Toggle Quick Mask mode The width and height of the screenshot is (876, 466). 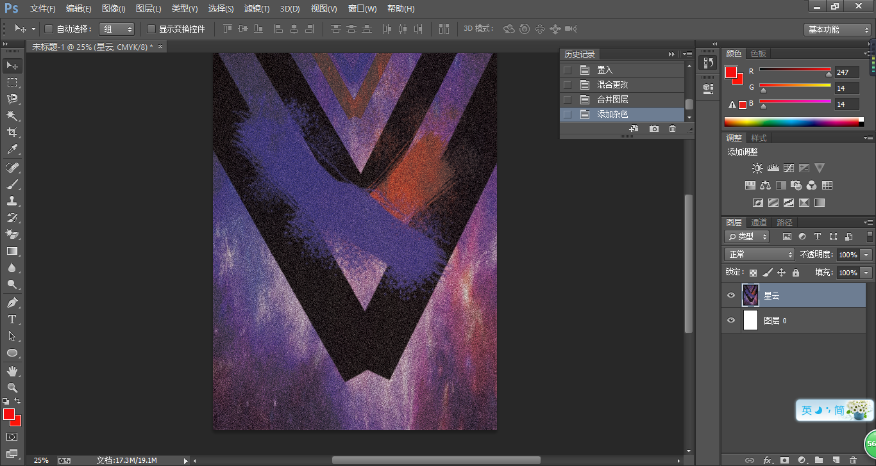pyautogui.click(x=12, y=437)
